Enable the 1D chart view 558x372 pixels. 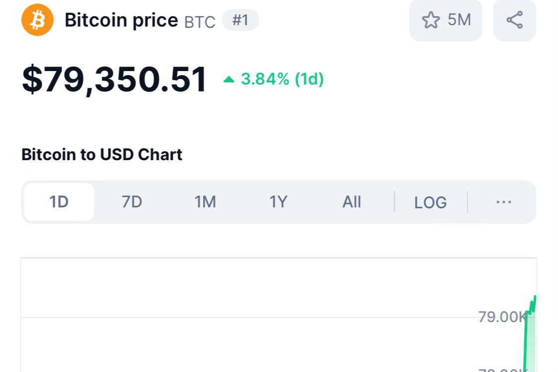[x=58, y=201]
